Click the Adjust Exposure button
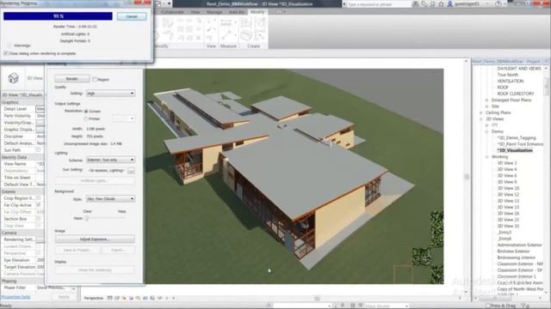Image resolution: width=551 pixels, height=309 pixels. tap(95, 239)
